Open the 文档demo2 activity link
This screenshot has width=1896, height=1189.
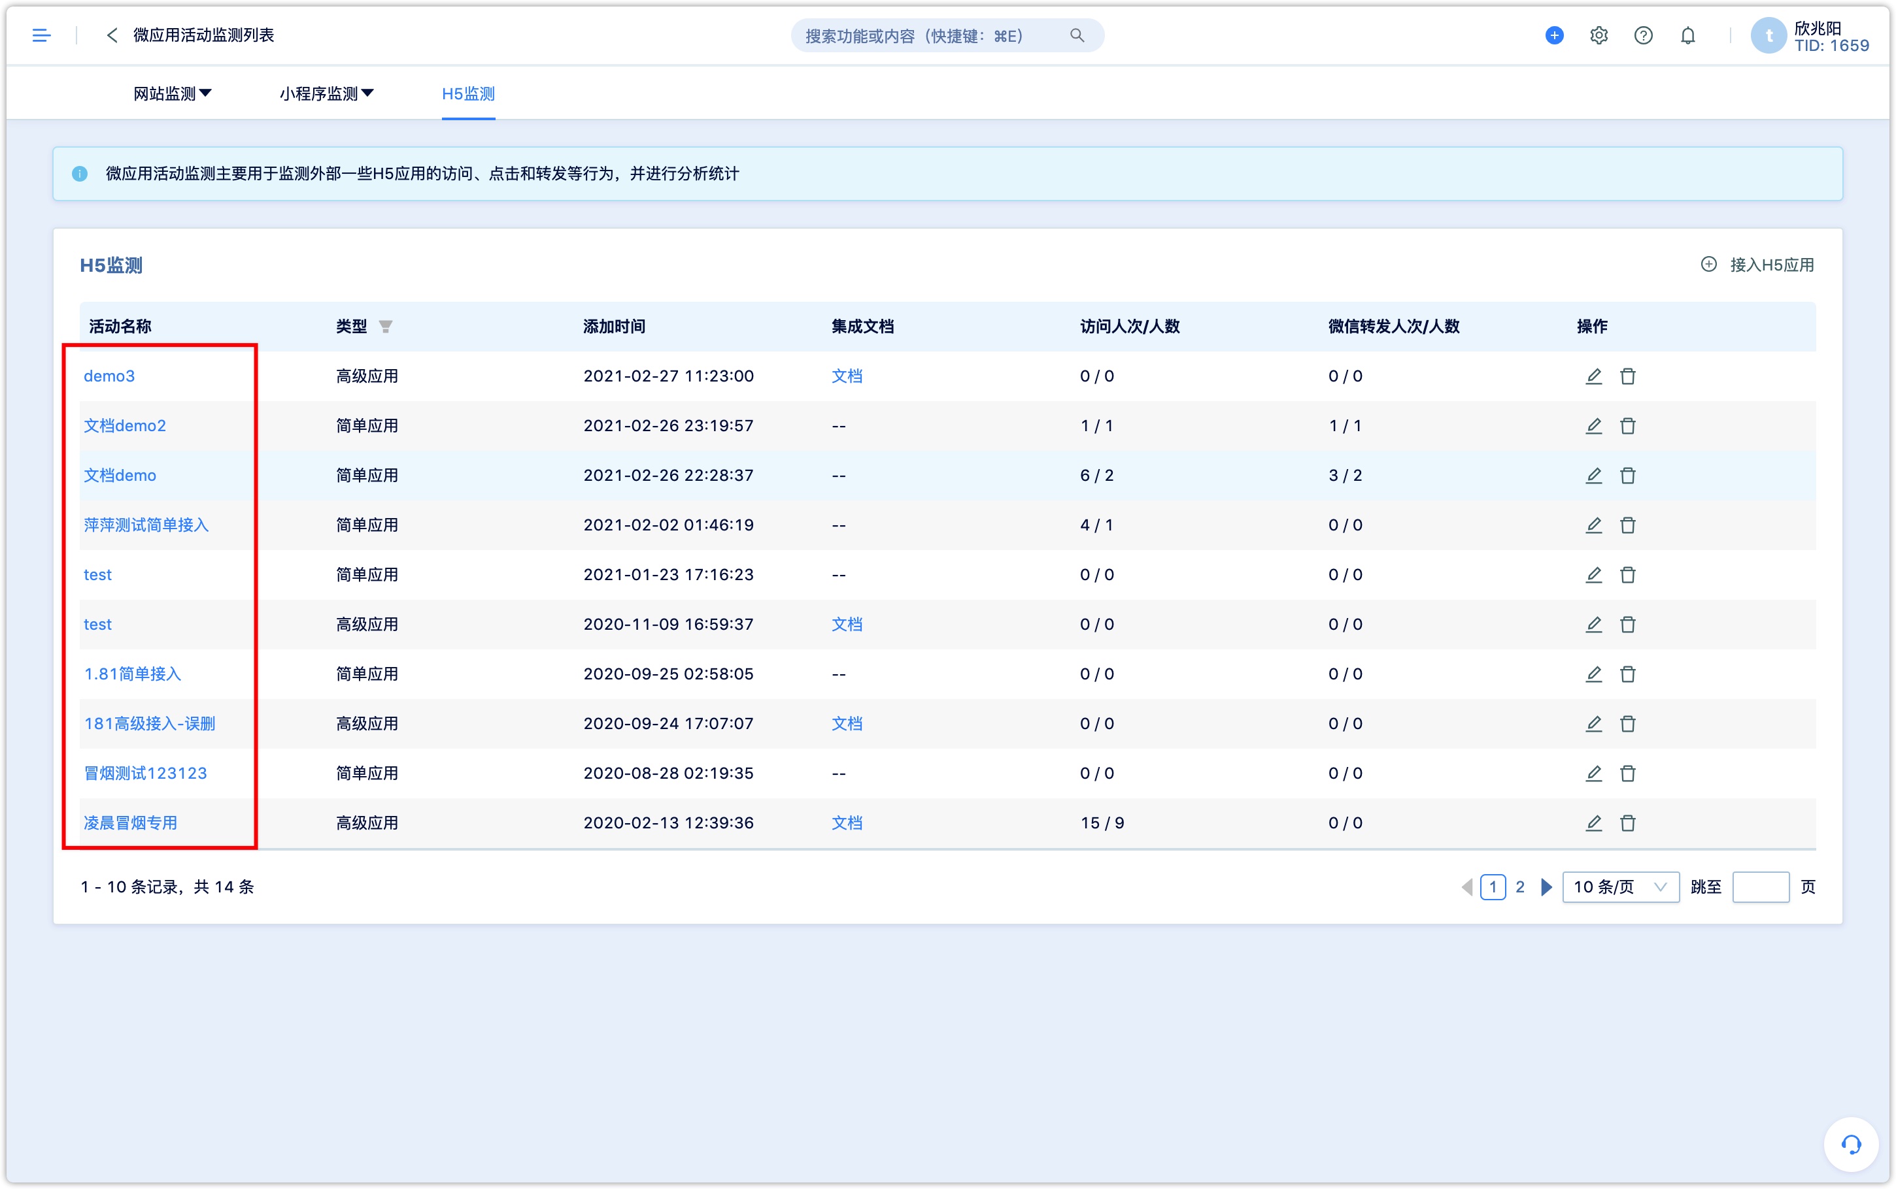click(125, 425)
